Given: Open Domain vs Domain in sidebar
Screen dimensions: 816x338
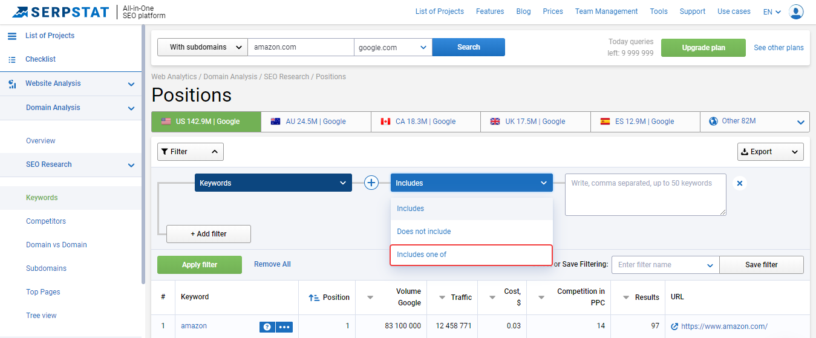Looking at the screenshot, I should pyautogui.click(x=56, y=245).
